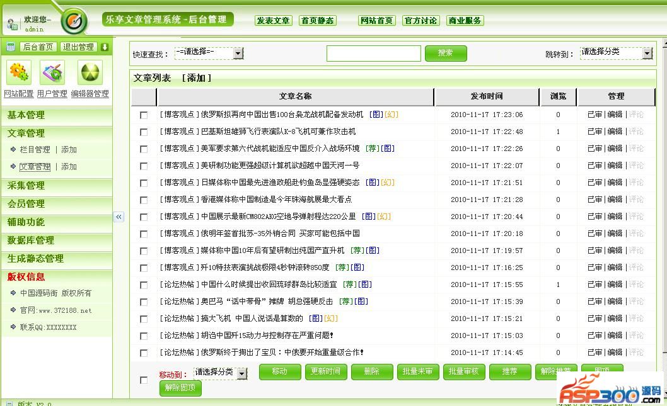This screenshot has height=406, width=667.
Task: Open the 快速查找 dropdown
Action: click(209, 53)
